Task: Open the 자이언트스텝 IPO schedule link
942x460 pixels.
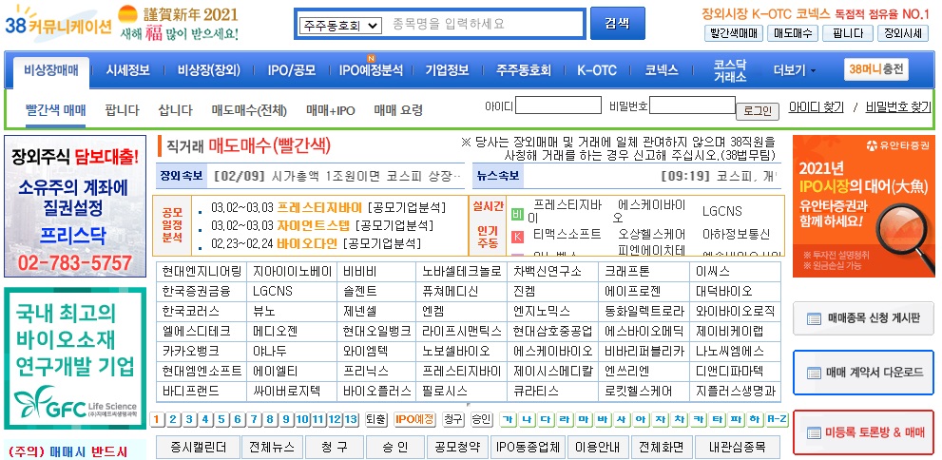Action: pos(313,226)
